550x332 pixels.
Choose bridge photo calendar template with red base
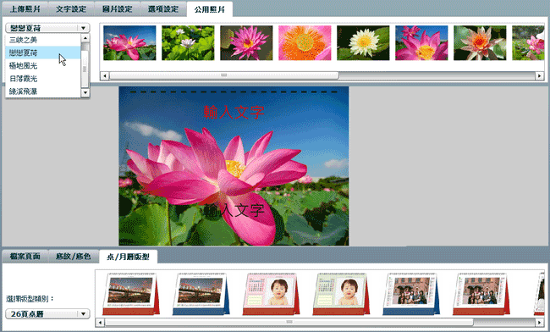click(x=131, y=294)
